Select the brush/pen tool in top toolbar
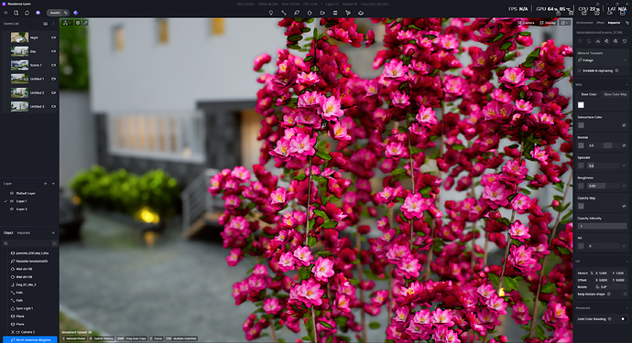 [x=297, y=13]
